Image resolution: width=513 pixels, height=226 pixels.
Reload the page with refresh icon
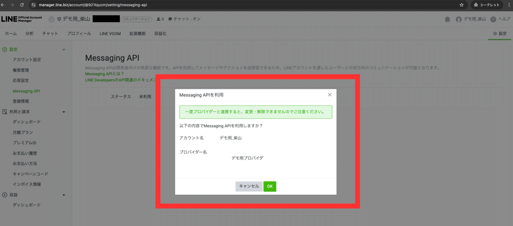pyautogui.click(x=23, y=5)
